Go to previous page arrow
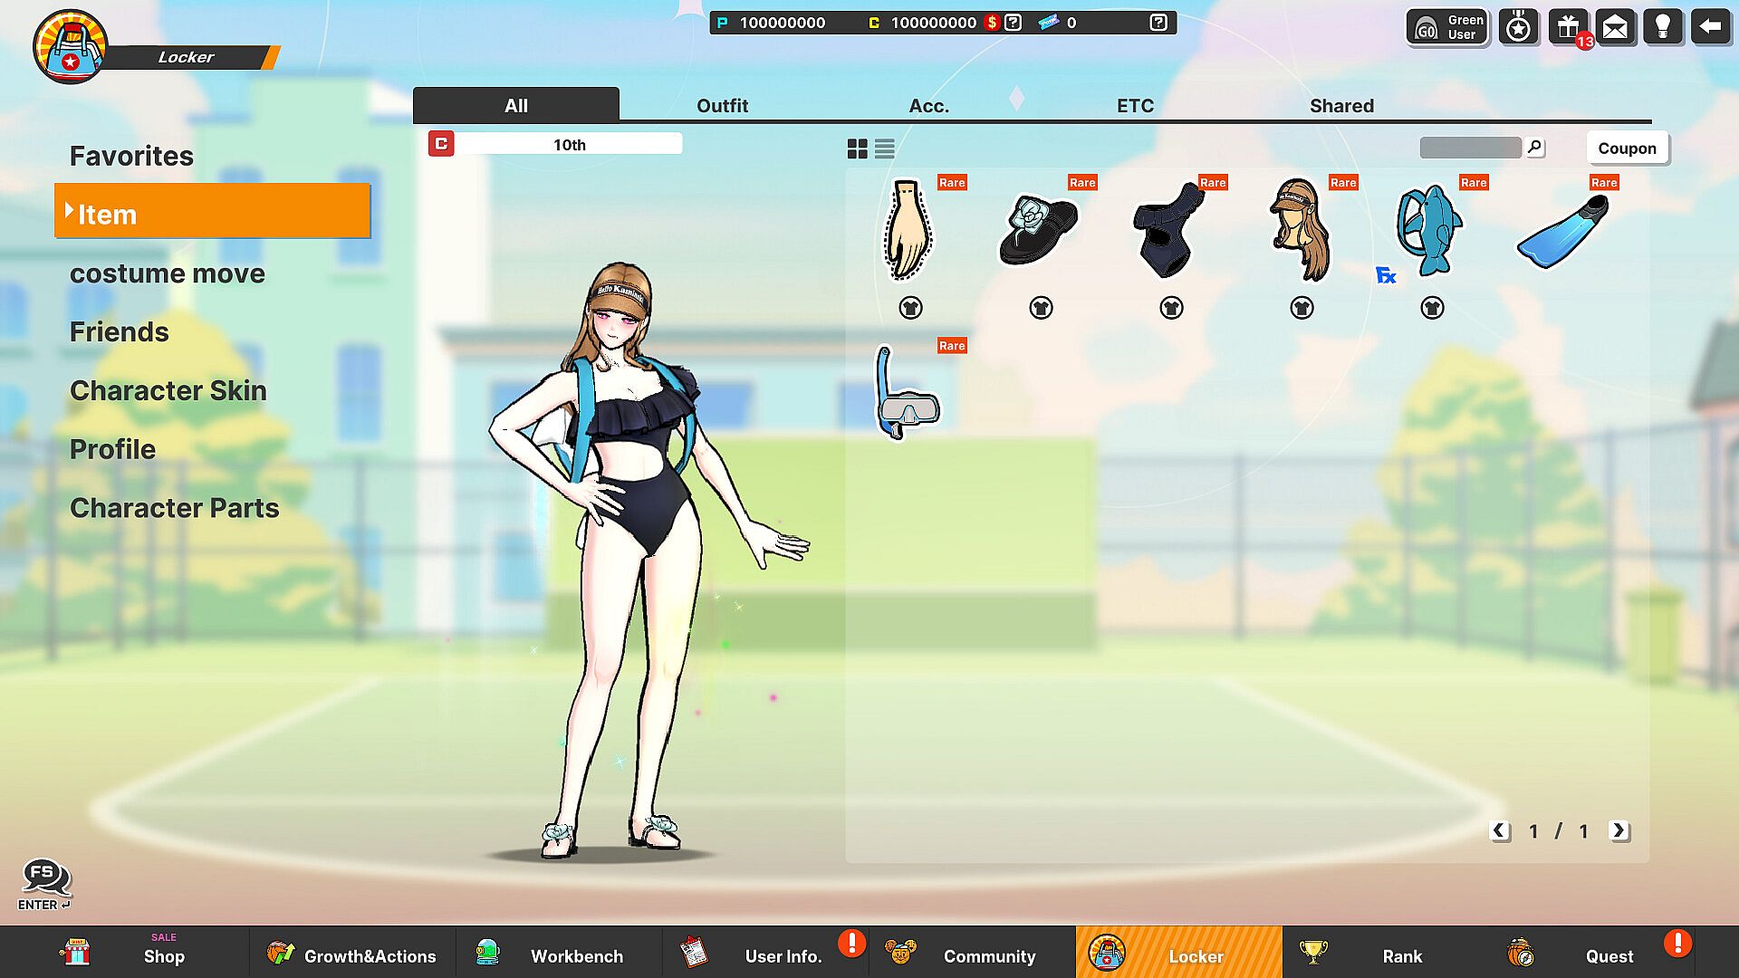This screenshot has width=1739, height=978. (1500, 830)
